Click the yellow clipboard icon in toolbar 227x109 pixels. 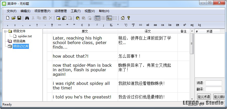(78, 18)
